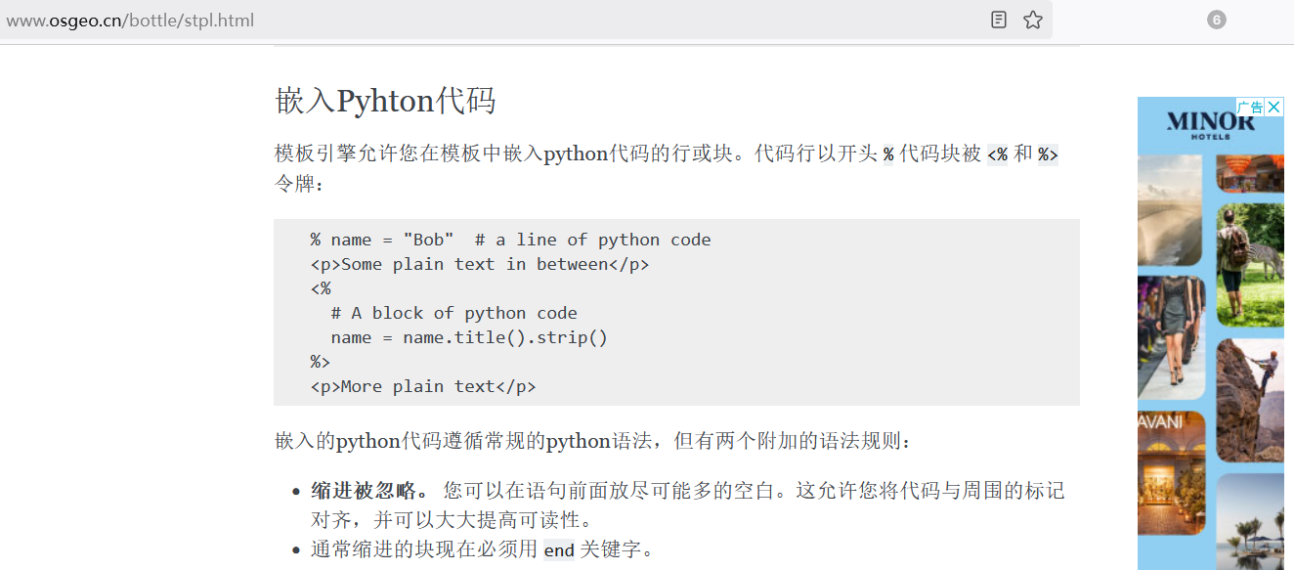
Task: Click the URL in the address bar
Action: (x=130, y=20)
